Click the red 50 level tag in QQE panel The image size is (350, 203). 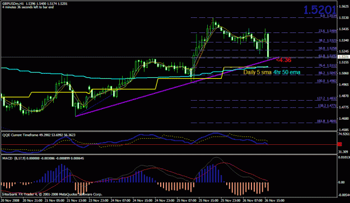pos(339,144)
